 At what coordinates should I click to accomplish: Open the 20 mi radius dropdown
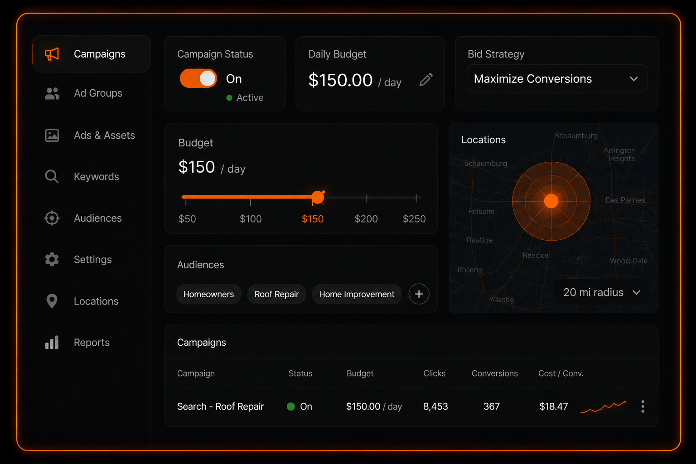tap(601, 293)
